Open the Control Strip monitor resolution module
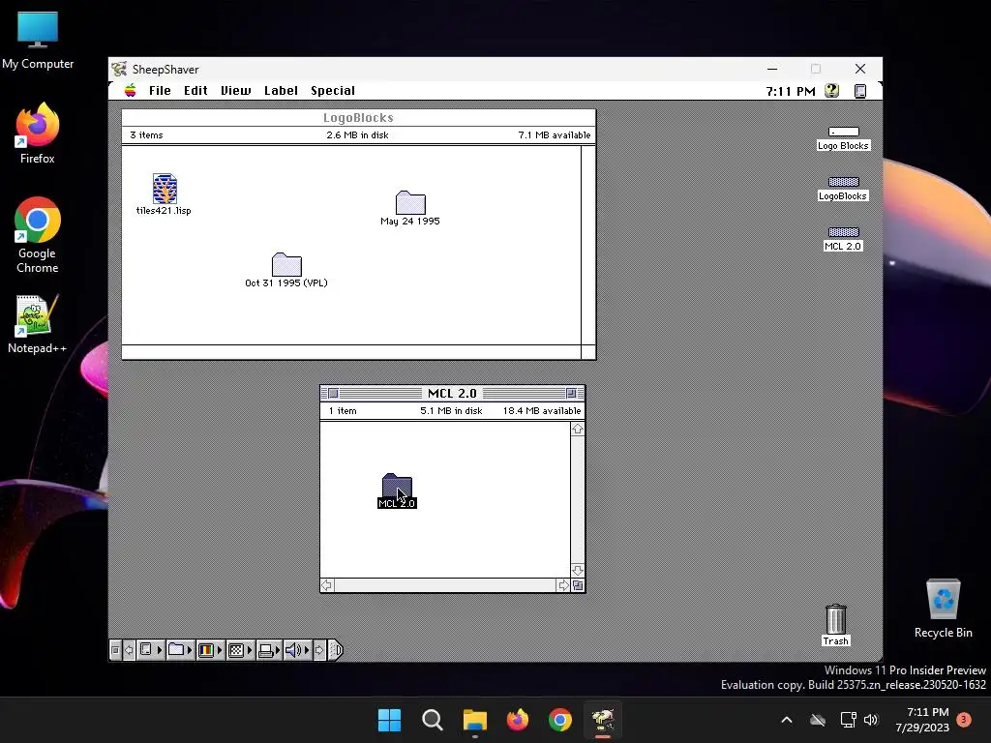 click(240, 650)
